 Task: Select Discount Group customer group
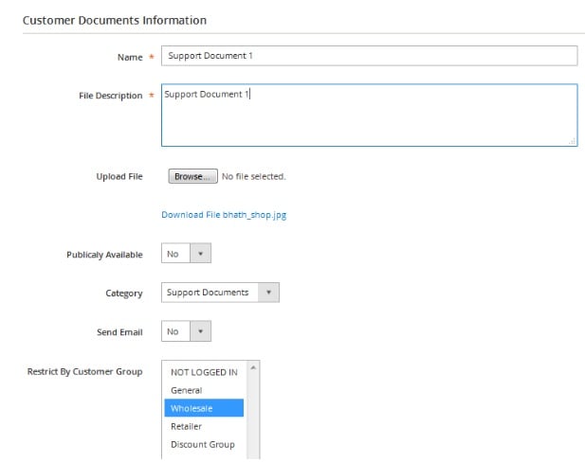coord(204,444)
